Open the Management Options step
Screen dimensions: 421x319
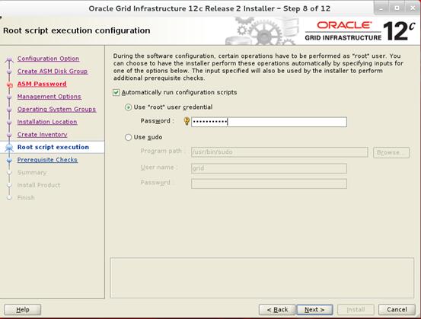click(49, 97)
